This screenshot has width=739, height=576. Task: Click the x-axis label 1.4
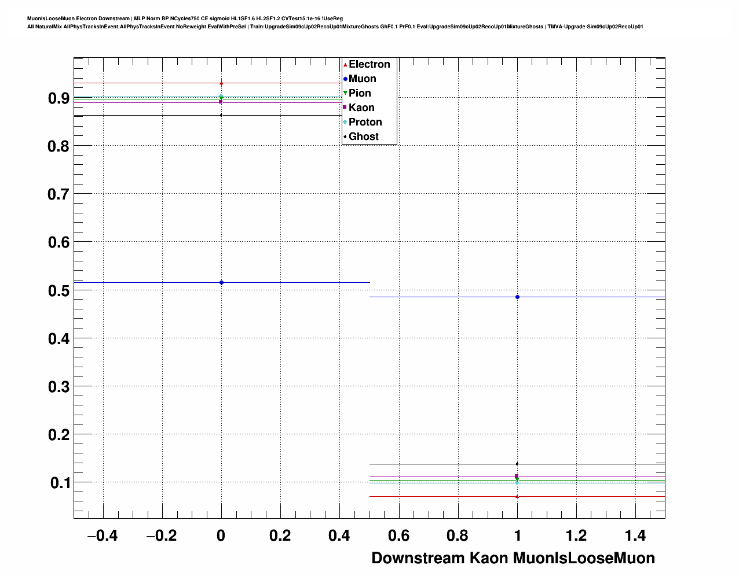coord(635,536)
